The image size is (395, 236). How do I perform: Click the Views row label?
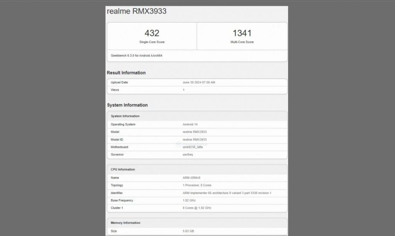115,90
